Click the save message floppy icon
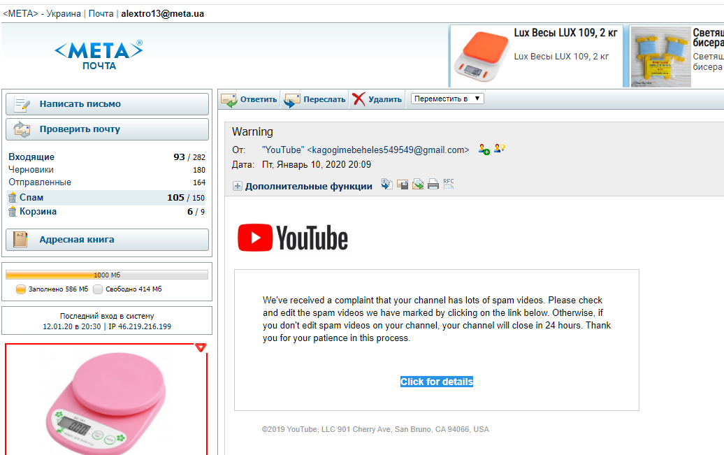Image resolution: width=724 pixels, height=455 pixels. coord(403,185)
